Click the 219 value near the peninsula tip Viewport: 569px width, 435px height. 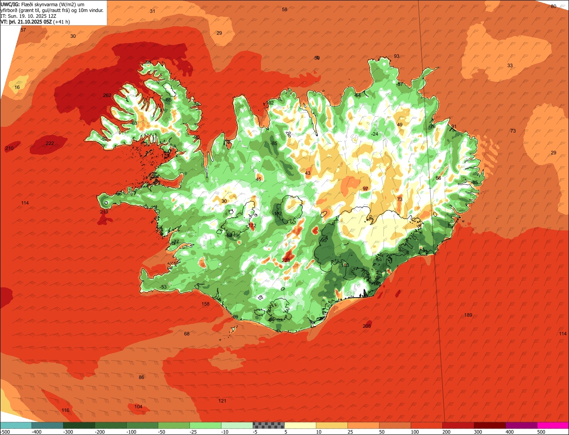click(x=104, y=212)
